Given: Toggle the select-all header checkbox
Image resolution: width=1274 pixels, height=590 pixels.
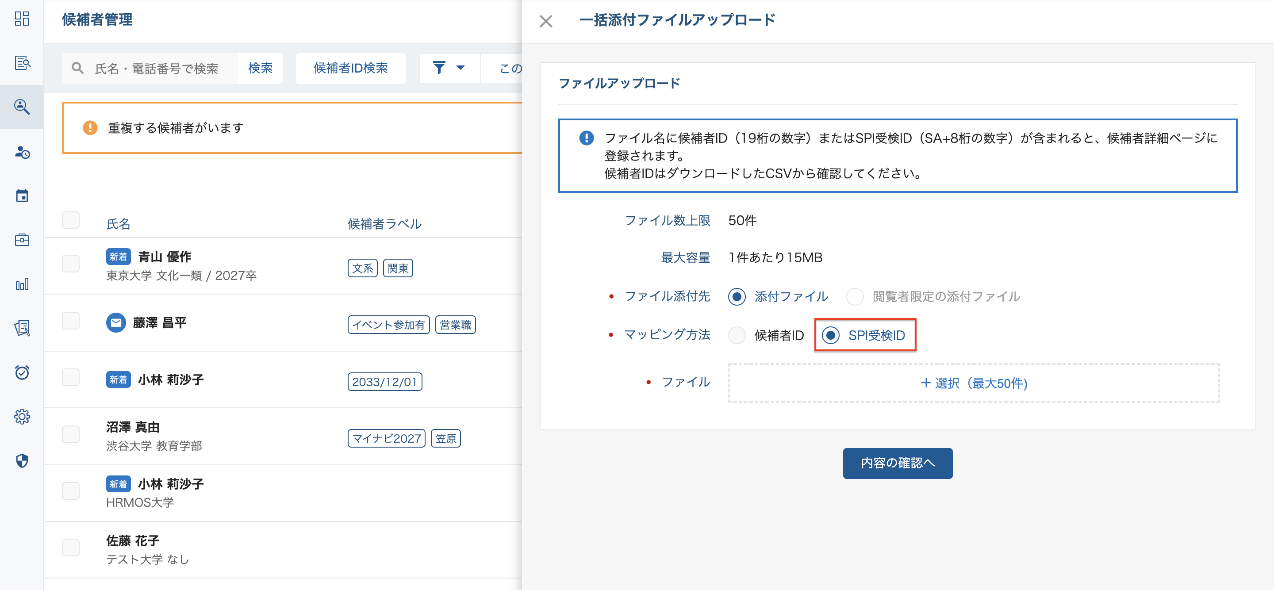Looking at the screenshot, I should click(x=71, y=221).
